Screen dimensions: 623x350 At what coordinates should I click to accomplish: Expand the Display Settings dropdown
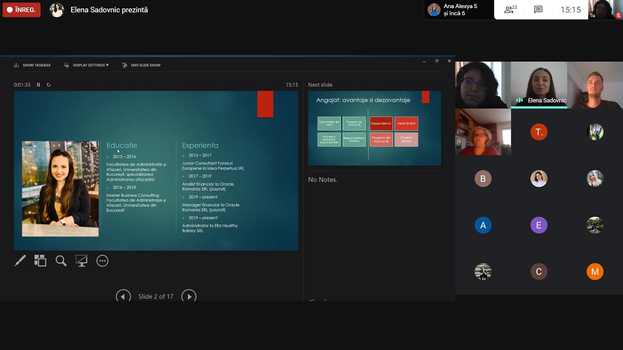coord(87,65)
